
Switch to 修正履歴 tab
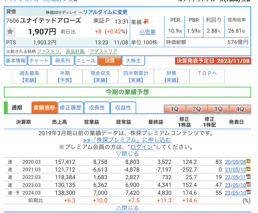71,108
